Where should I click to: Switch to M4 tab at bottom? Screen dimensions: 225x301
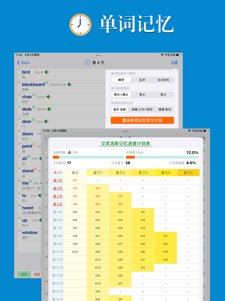[x=24, y=274]
